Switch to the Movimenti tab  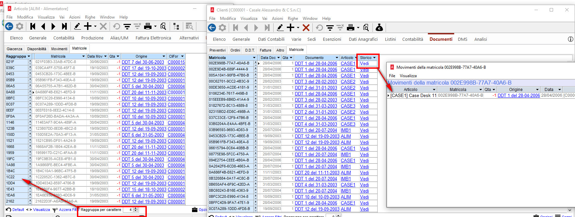point(59,49)
